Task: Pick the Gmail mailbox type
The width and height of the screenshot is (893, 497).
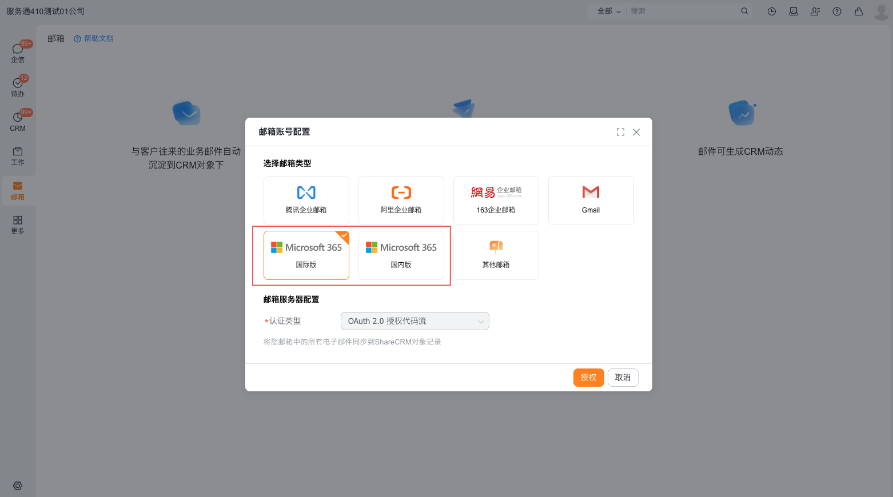Action: coord(591,200)
